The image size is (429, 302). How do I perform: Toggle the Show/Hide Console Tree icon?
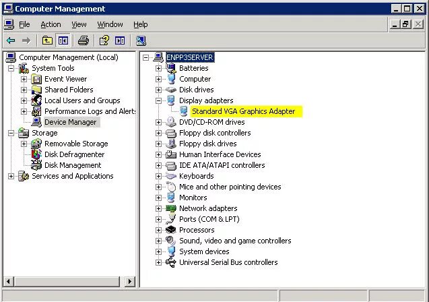(x=63, y=41)
